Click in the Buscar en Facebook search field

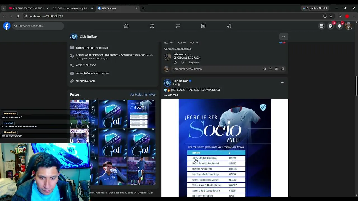click(39, 26)
